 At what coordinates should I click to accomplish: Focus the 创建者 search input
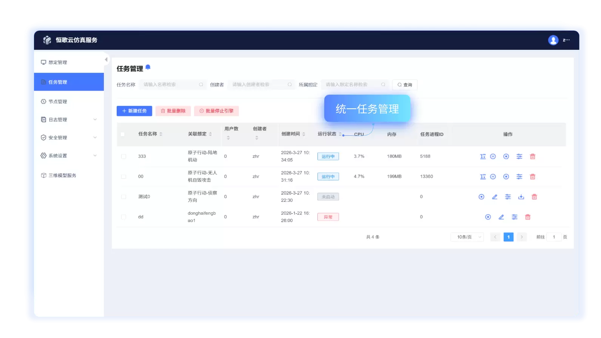(262, 84)
